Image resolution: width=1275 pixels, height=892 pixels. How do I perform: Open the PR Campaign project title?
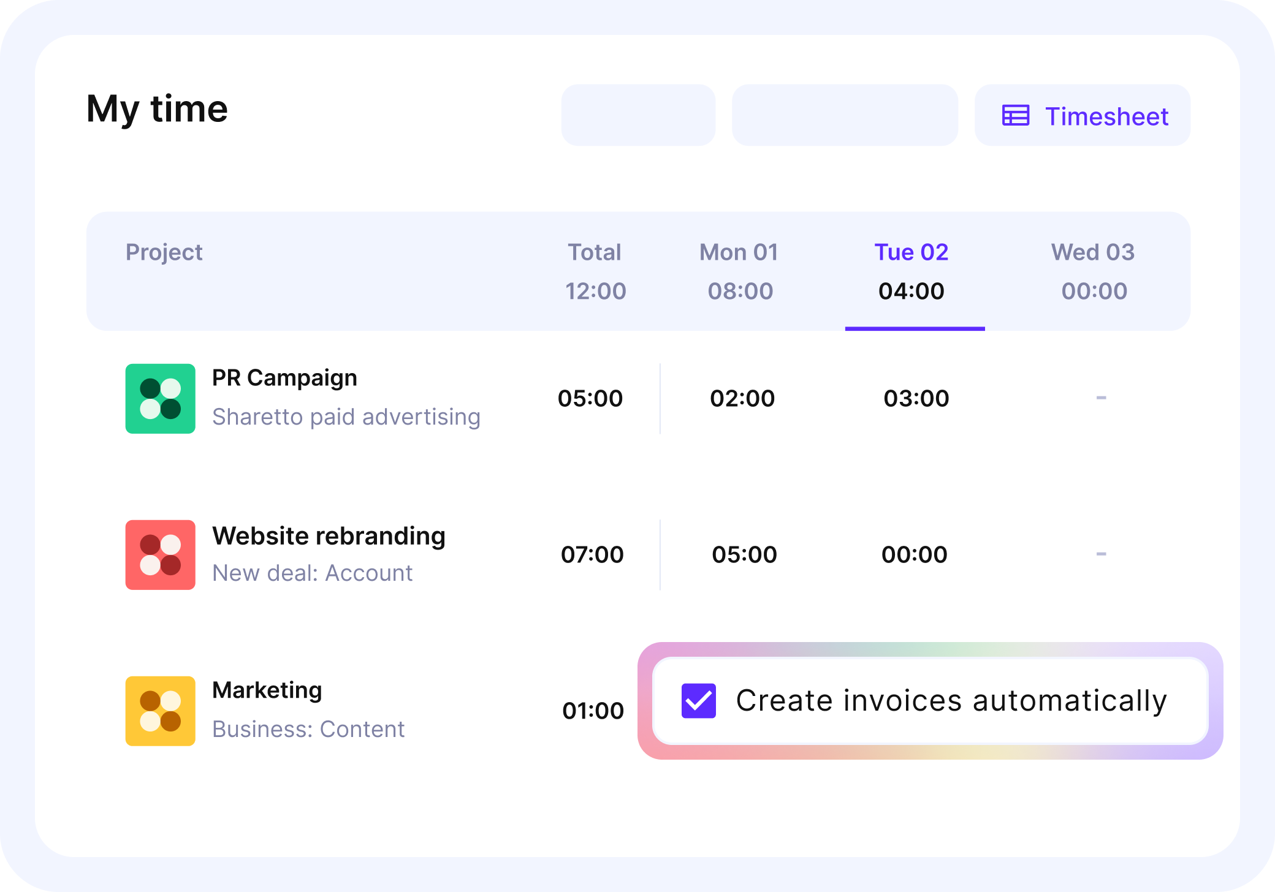284,378
